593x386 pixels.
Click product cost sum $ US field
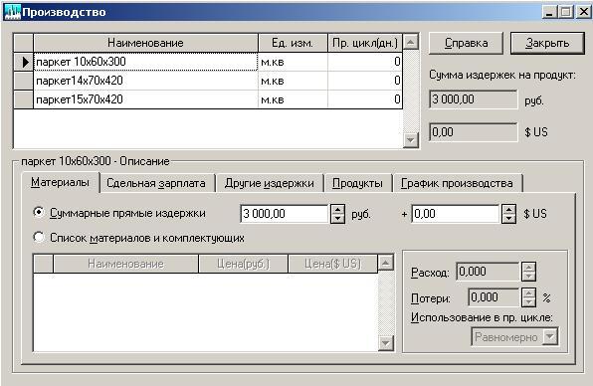(474, 132)
